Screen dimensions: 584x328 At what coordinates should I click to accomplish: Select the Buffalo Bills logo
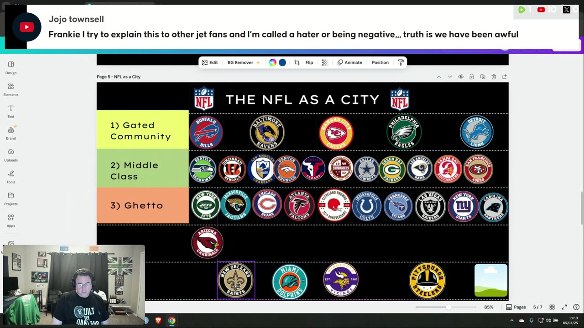(206, 132)
